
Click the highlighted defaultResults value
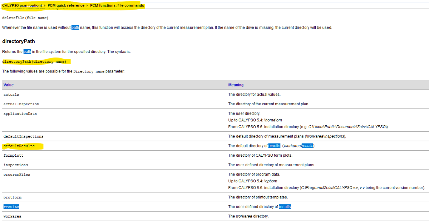coord(19,146)
